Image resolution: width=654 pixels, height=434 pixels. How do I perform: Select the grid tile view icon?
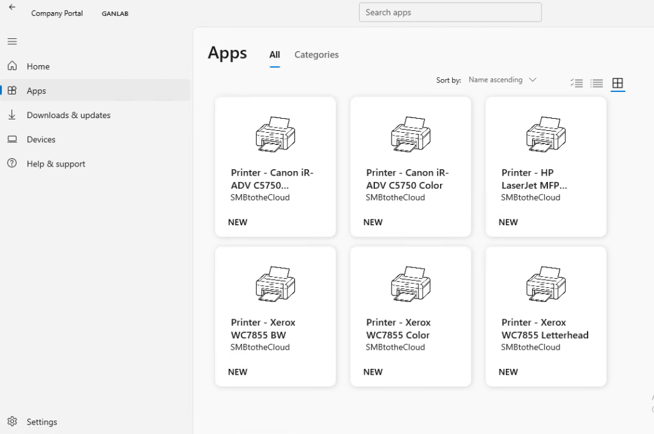coord(618,83)
